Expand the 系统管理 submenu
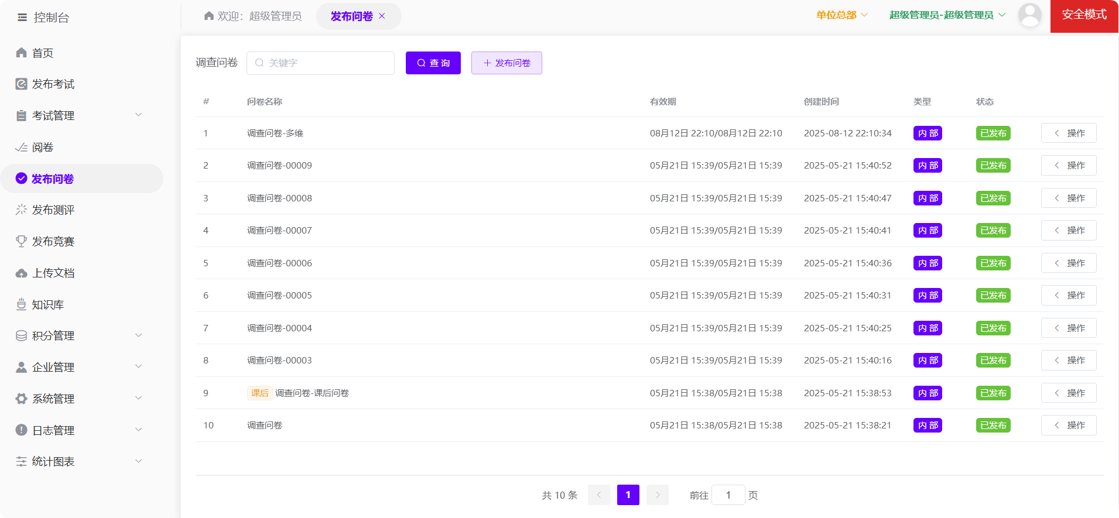 [x=139, y=398]
